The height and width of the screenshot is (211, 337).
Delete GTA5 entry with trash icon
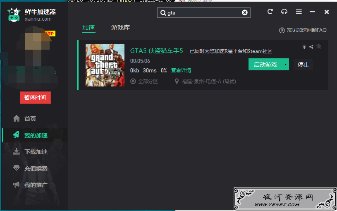pyautogui.click(x=318, y=47)
